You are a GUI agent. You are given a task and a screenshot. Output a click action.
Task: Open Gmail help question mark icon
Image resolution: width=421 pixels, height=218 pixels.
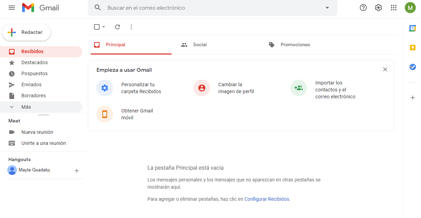[363, 8]
